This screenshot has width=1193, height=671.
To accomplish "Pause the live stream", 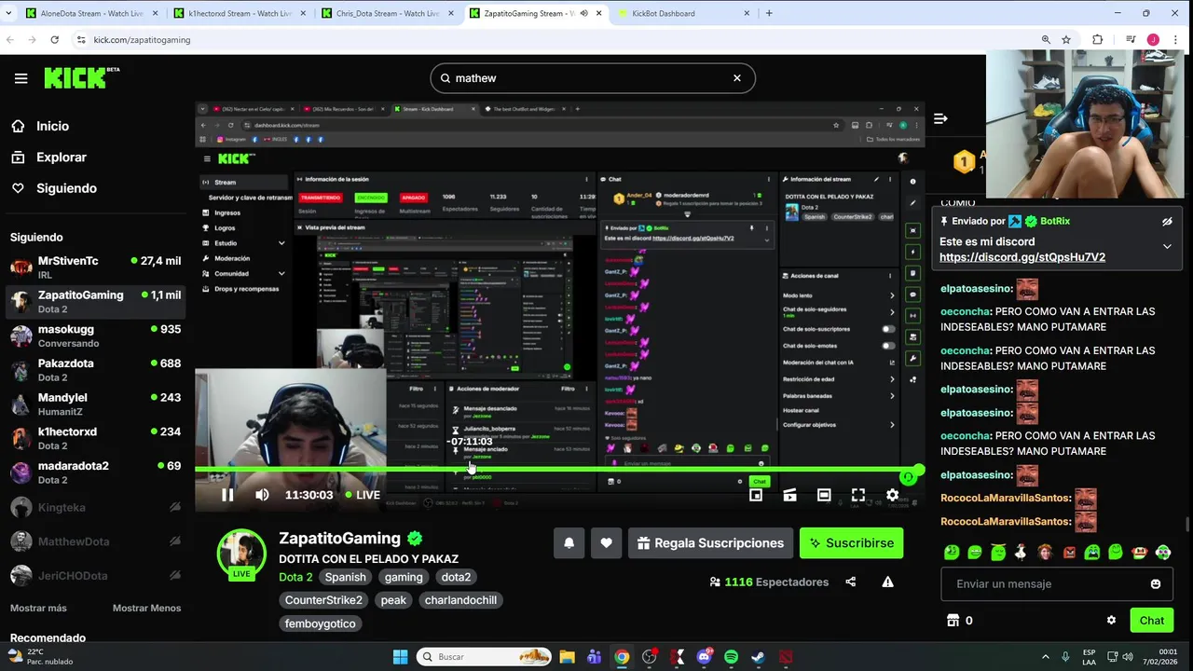I will tap(227, 495).
